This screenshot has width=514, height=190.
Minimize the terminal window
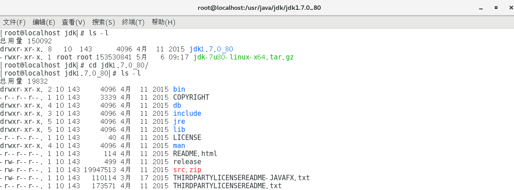pyautogui.click(x=480, y=8)
